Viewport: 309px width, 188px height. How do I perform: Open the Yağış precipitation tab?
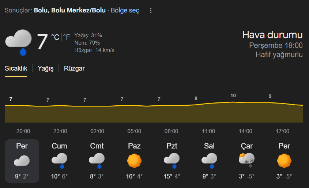click(x=46, y=68)
